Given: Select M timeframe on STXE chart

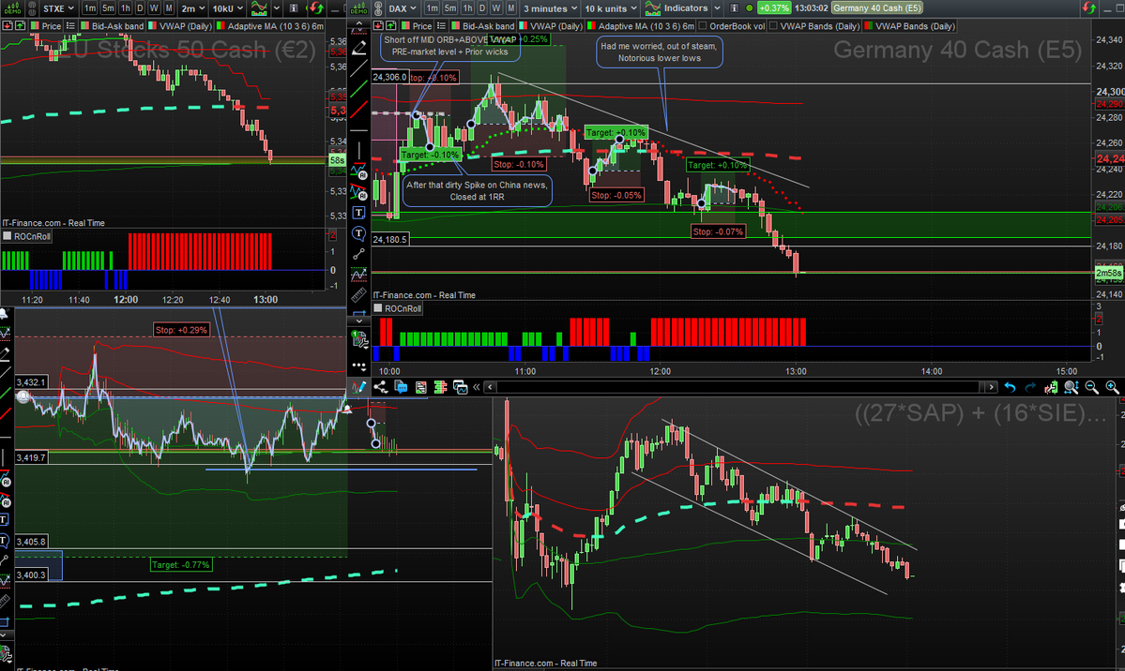Looking at the screenshot, I should point(169,7).
